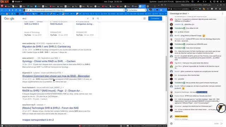The width and height of the screenshot is (226, 127).
Task: Expand the Clavardage en direct dropdown
Action: [x=188, y=13]
